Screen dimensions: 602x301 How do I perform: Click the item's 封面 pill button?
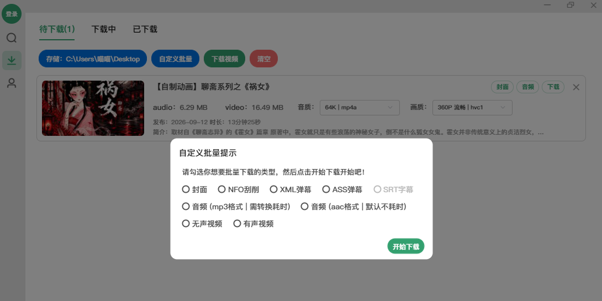point(503,87)
